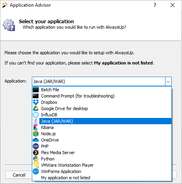Choose Batch File from the list

coord(102,90)
